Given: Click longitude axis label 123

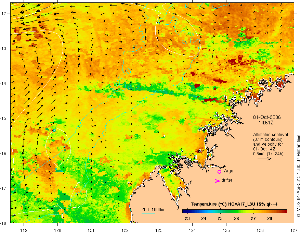Looking at the screenshot, I should (159, 230).
